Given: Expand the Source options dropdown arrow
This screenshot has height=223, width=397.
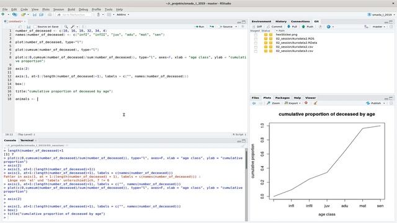Looking at the screenshot, I should pyautogui.click(x=236, y=27).
